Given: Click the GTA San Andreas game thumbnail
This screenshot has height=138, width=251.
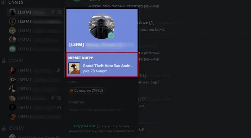Looking at the screenshot, I should coord(74,68).
